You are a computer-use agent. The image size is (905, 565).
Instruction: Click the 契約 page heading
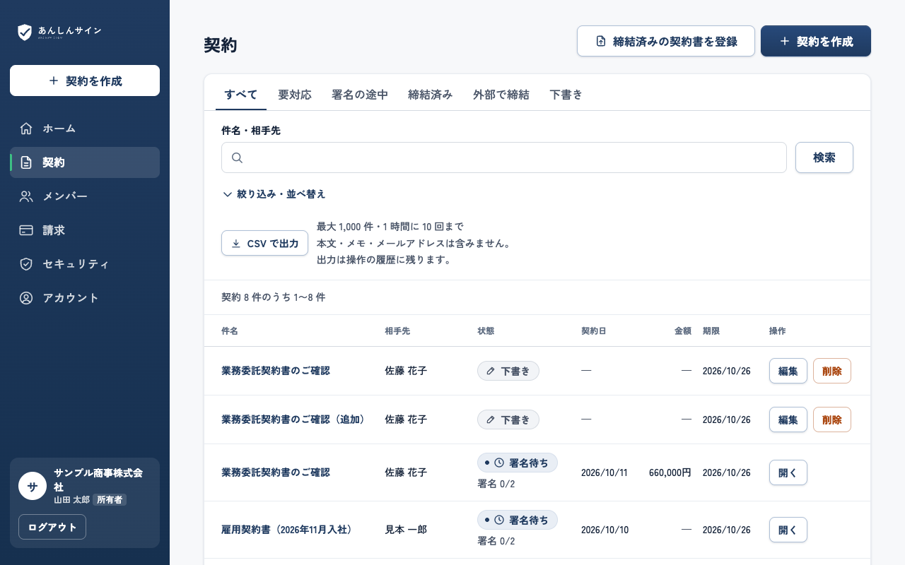tap(221, 45)
